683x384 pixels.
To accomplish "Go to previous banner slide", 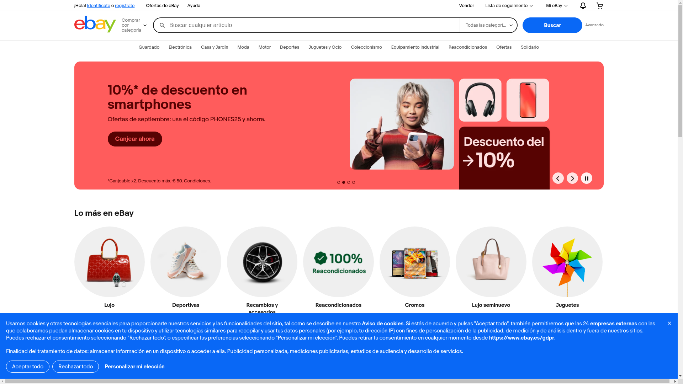I will pos(558,178).
